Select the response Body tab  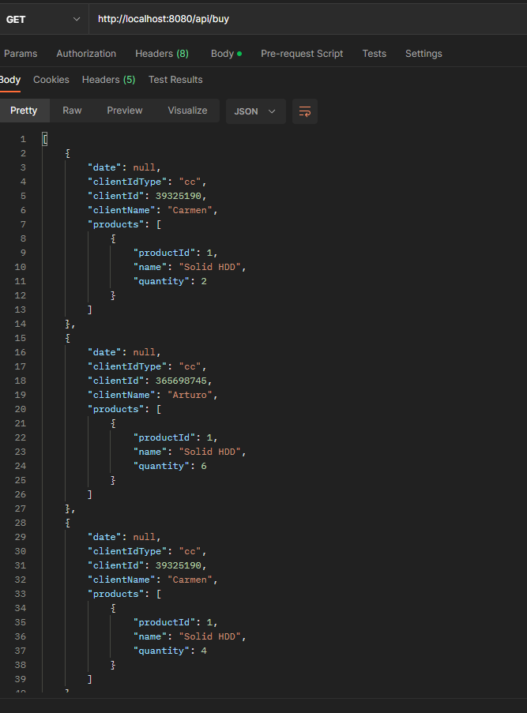point(10,80)
